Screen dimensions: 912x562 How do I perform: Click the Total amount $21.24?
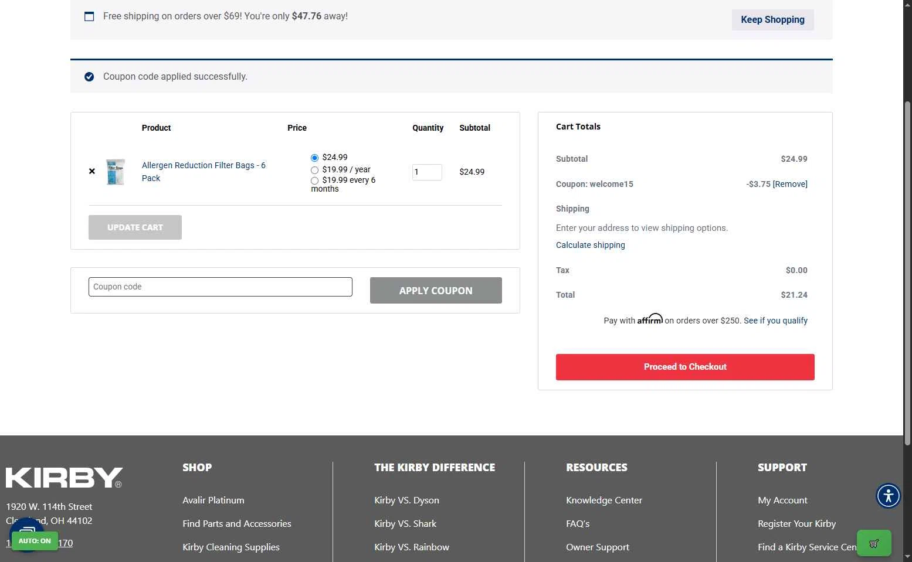pyautogui.click(x=794, y=295)
